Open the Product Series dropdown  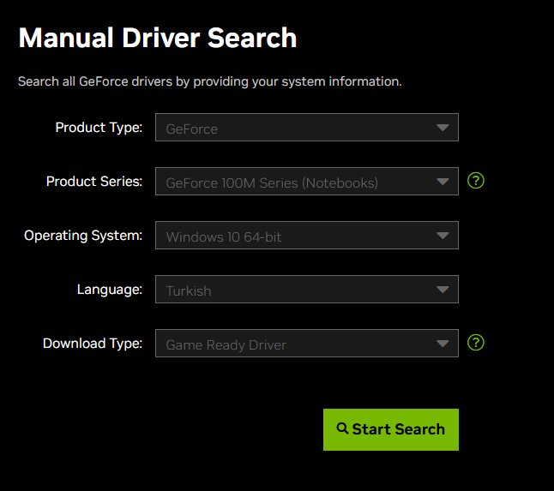point(307,181)
